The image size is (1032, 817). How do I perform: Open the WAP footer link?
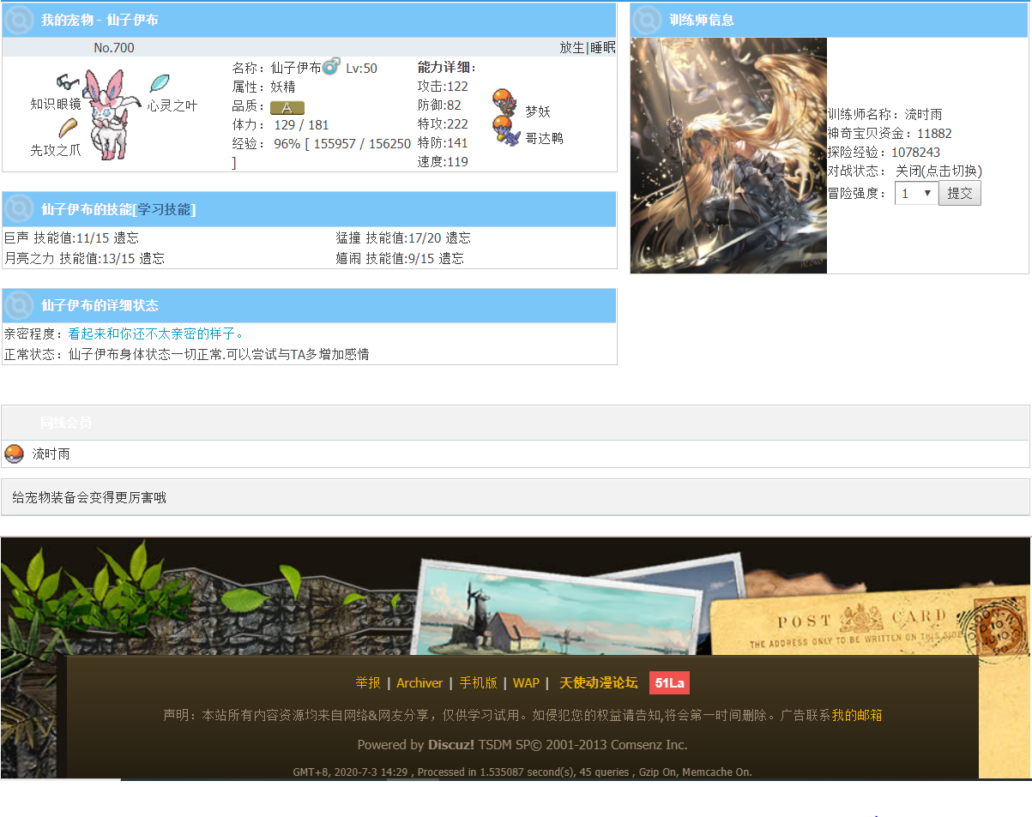526,683
